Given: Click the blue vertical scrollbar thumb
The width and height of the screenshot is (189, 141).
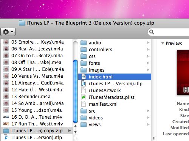Looking at the screenshot, I should [75, 91].
